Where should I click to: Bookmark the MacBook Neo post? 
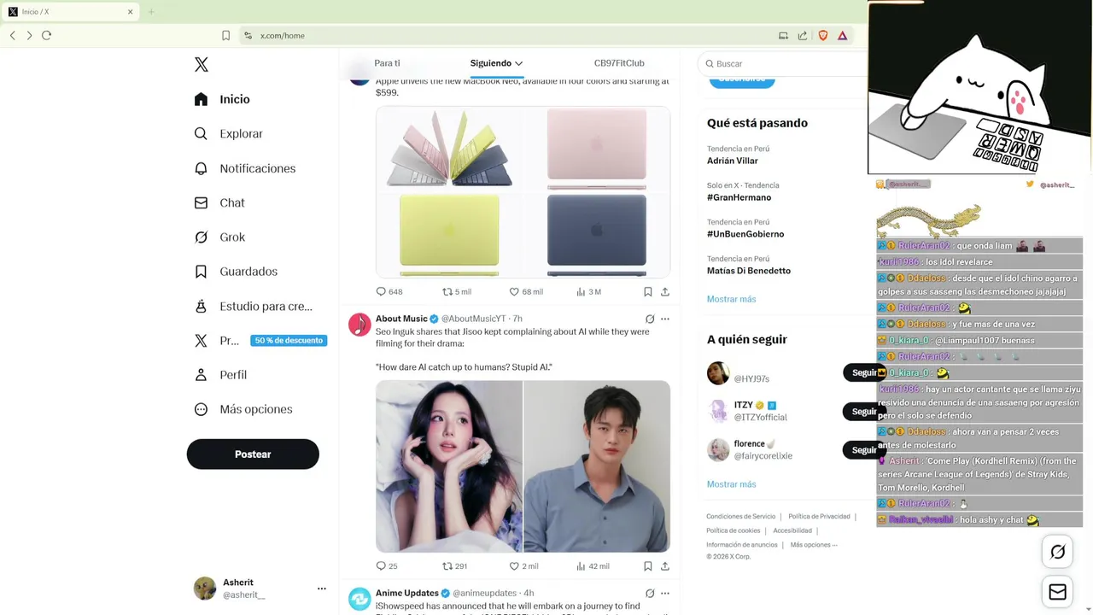click(648, 291)
